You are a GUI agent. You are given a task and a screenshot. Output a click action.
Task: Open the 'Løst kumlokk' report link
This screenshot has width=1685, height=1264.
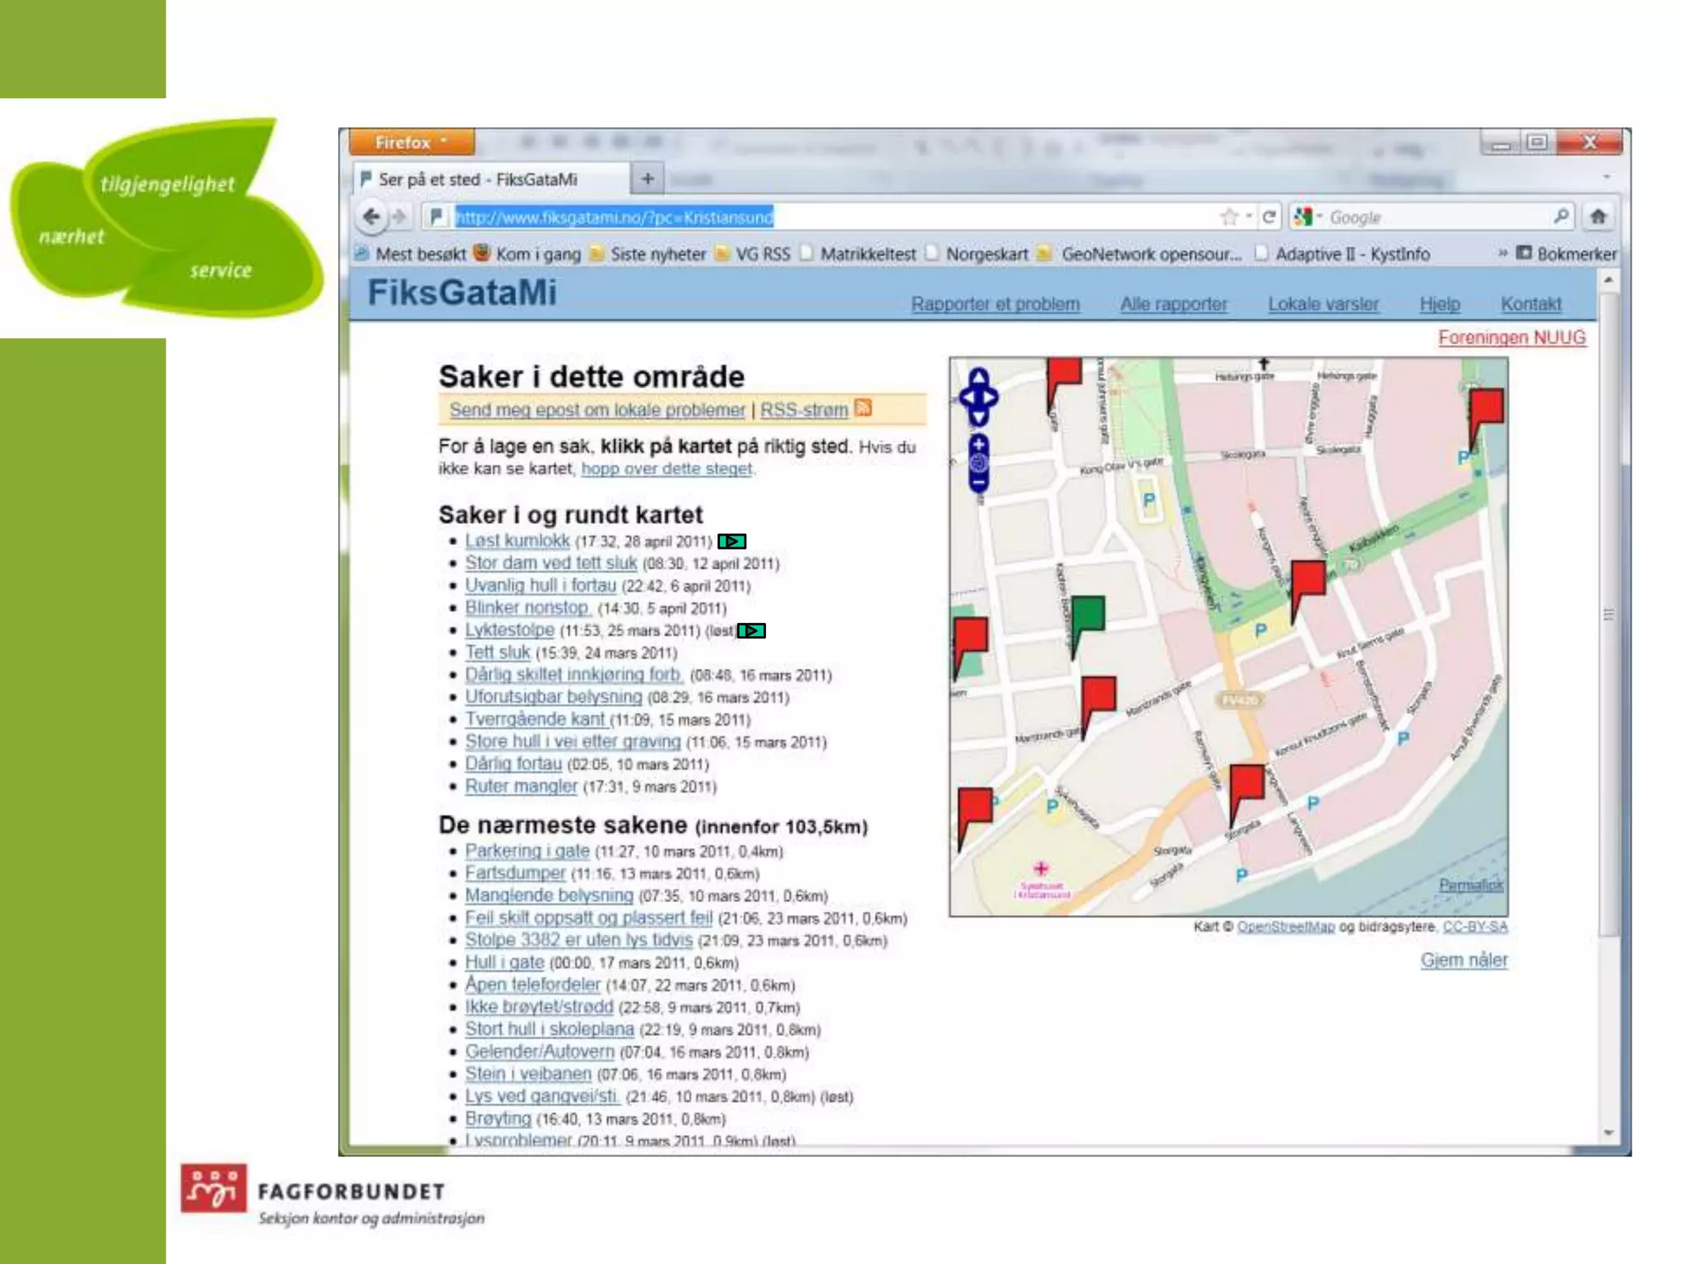[x=517, y=541]
